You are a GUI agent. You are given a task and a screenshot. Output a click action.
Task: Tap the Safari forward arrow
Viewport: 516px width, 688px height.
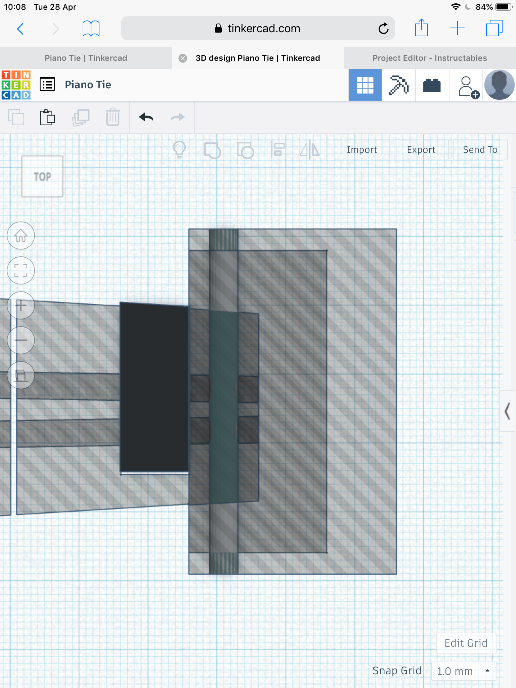coord(56,29)
